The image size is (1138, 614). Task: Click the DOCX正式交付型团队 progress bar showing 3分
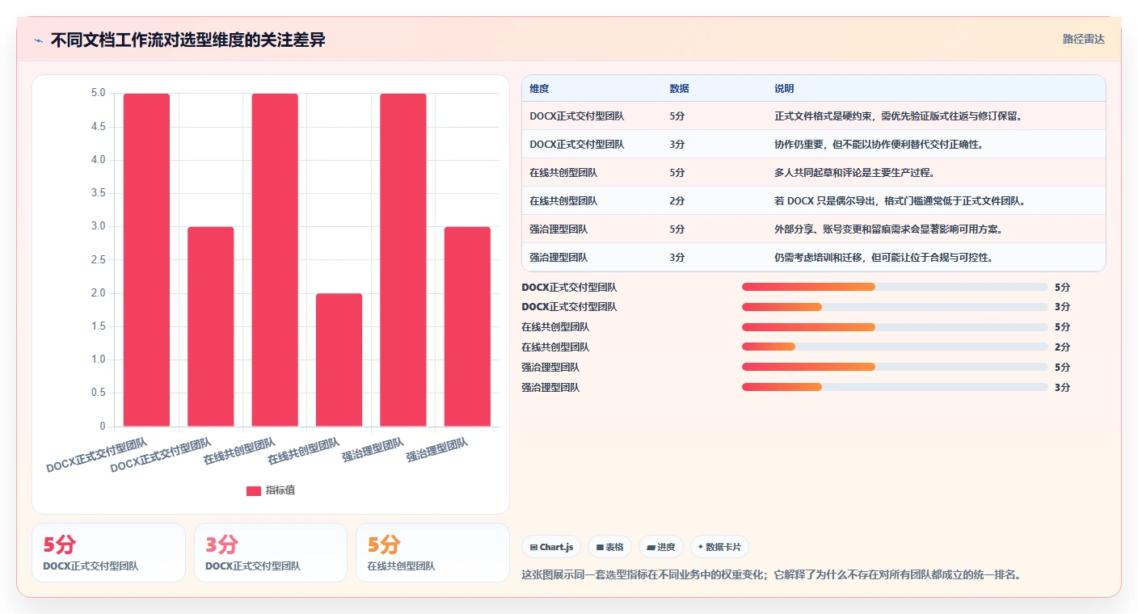coord(895,307)
